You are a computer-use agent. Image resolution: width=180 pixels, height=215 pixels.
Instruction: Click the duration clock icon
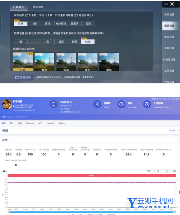(121, 104)
